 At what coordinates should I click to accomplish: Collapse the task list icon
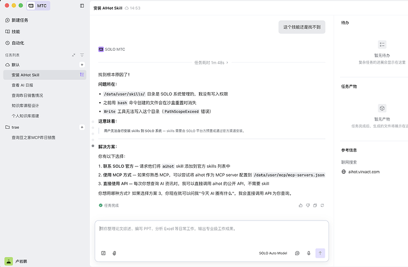74,55
